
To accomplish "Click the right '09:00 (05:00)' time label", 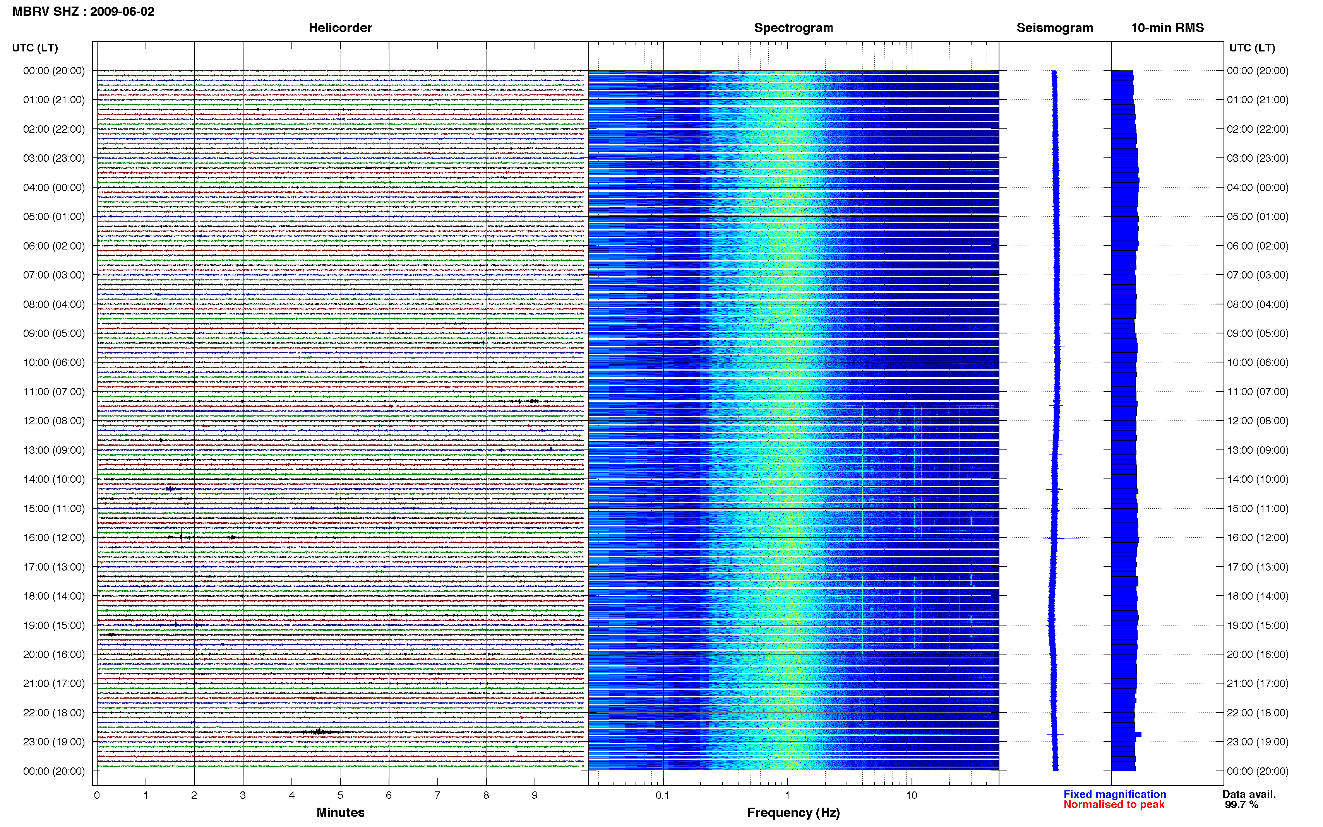I will (x=1257, y=333).
